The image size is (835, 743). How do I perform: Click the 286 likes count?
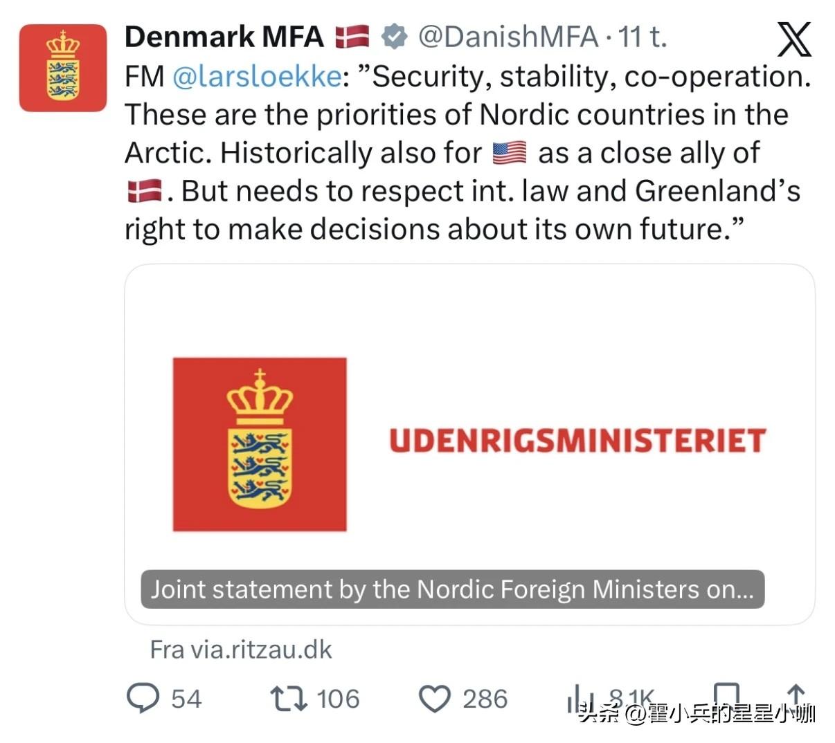[x=485, y=699]
